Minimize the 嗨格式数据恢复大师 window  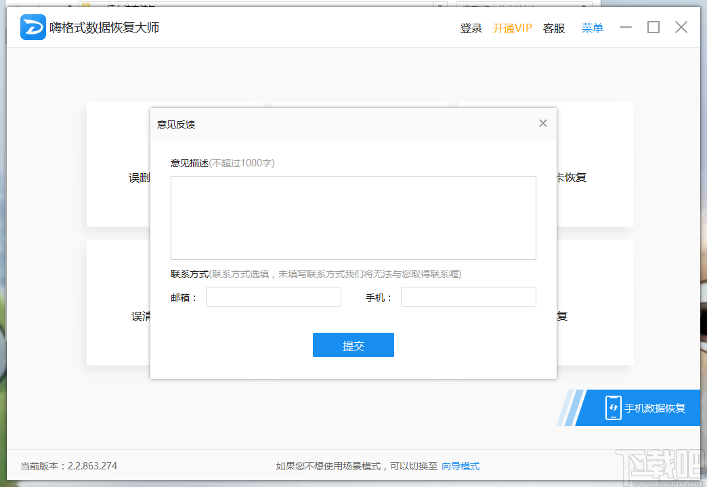(626, 28)
